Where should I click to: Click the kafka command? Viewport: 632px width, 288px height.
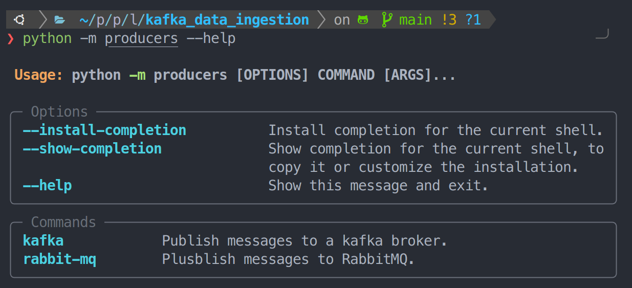(x=43, y=240)
